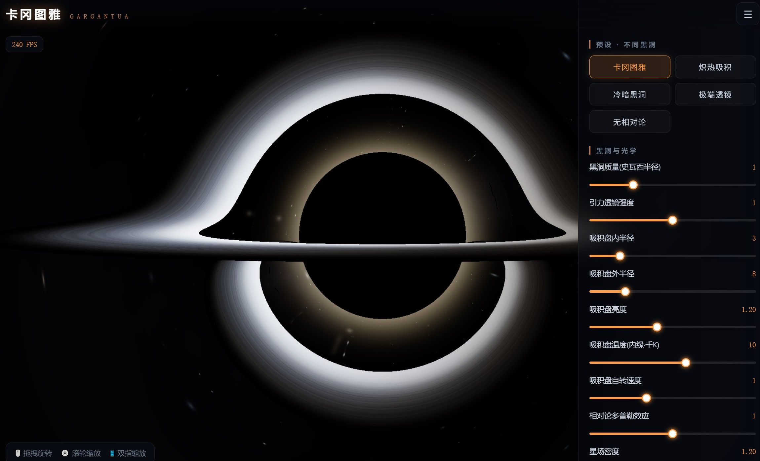The image size is (760, 461).
Task: Click the GARGANTUA subtitle text
Action: (99, 17)
